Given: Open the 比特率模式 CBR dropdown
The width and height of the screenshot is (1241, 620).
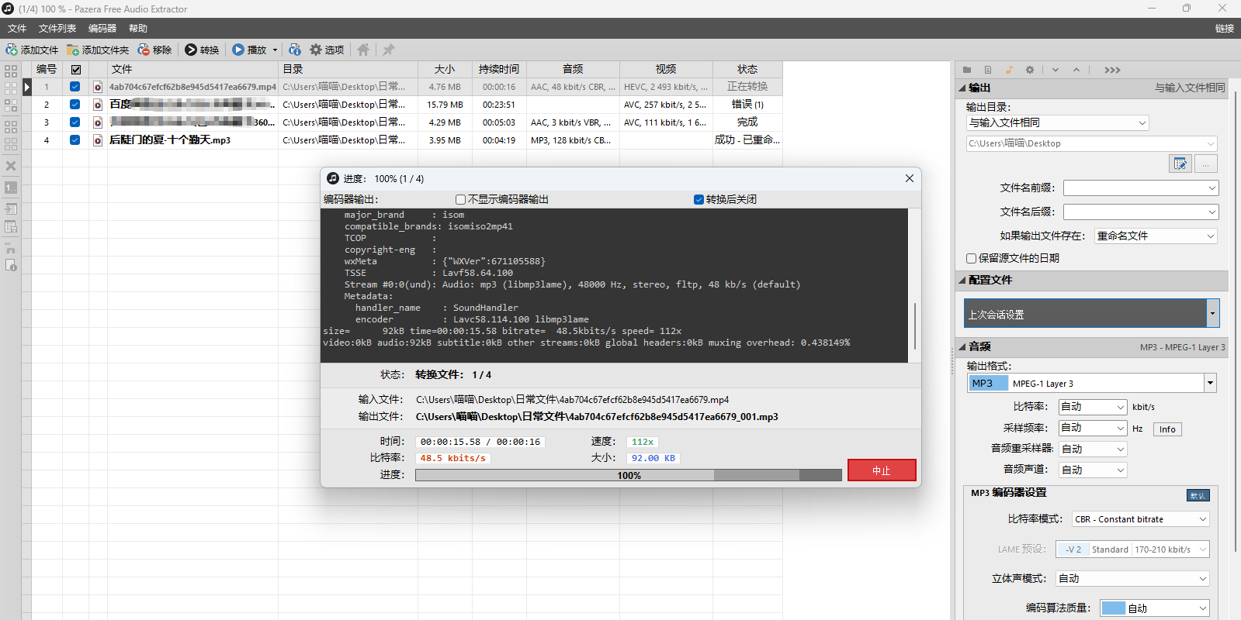Looking at the screenshot, I should tap(1140, 519).
